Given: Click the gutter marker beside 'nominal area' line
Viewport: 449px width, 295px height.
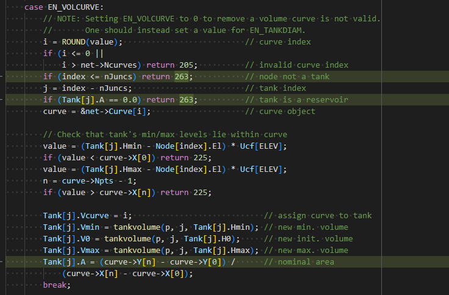Looking at the screenshot, I should (2, 262).
